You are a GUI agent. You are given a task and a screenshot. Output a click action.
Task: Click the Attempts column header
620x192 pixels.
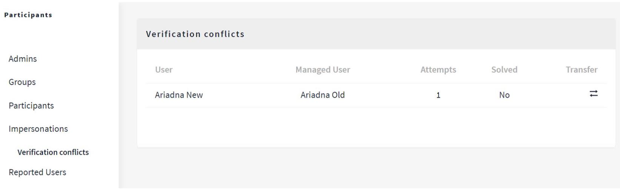(x=438, y=70)
